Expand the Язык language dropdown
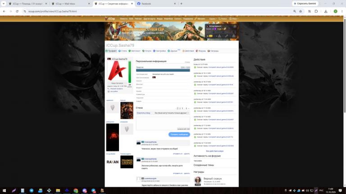Image resolution: width=346 pixels, height=194 pixels. point(234,19)
